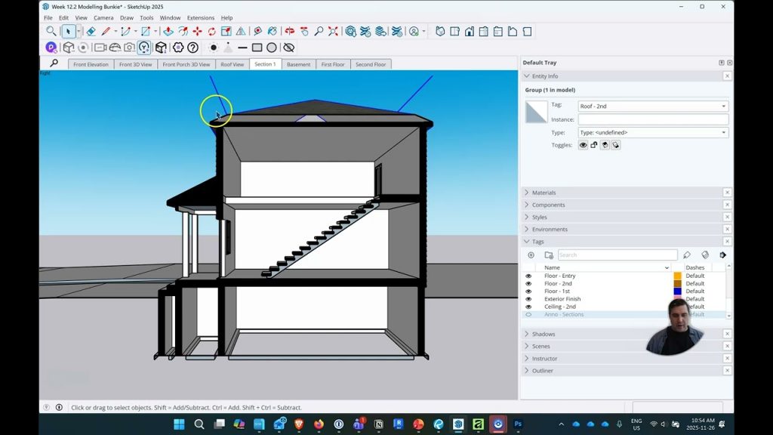The height and width of the screenshot is (435, 773).
Task: Close the Outliner panel
Action: click(727, 371)
